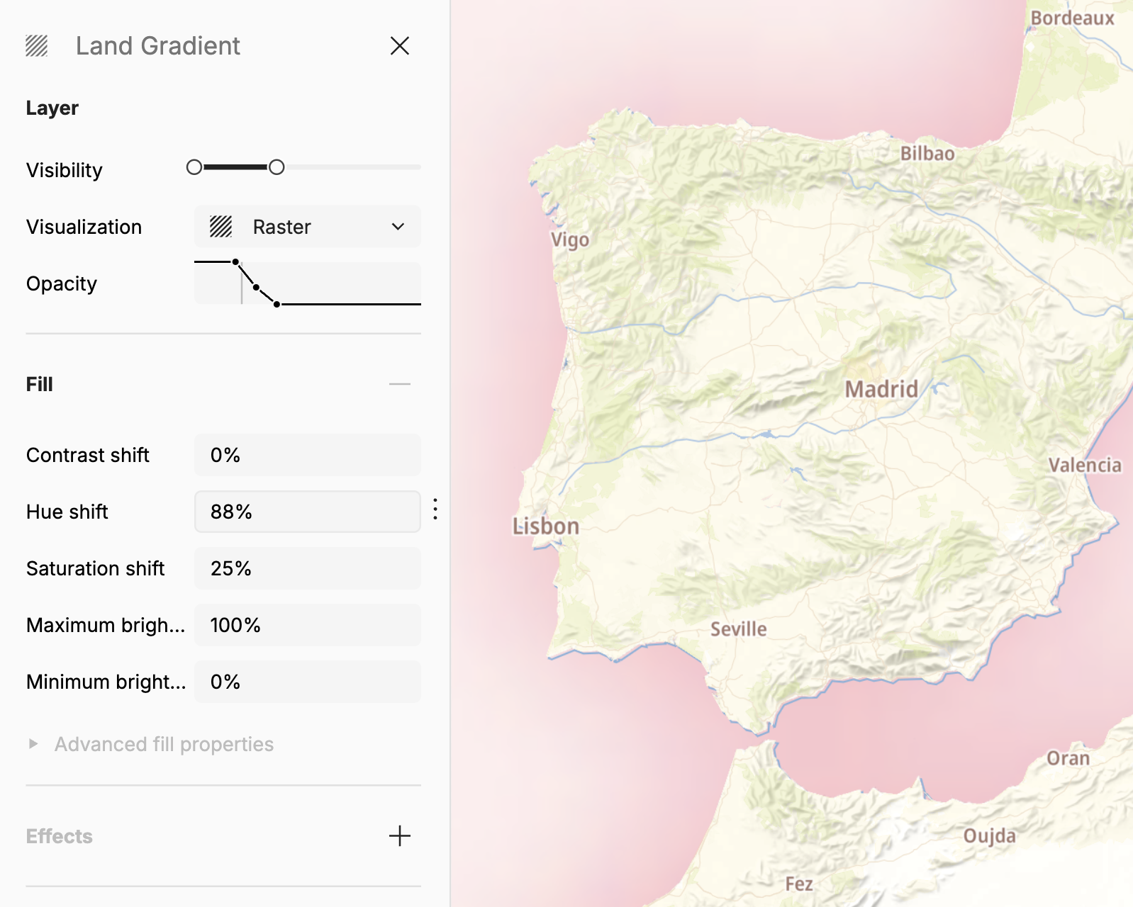Viewport: 1133px width, 907px height.
Task: Click the raster hatch icon in Visualization
Action: click(221, 227)
